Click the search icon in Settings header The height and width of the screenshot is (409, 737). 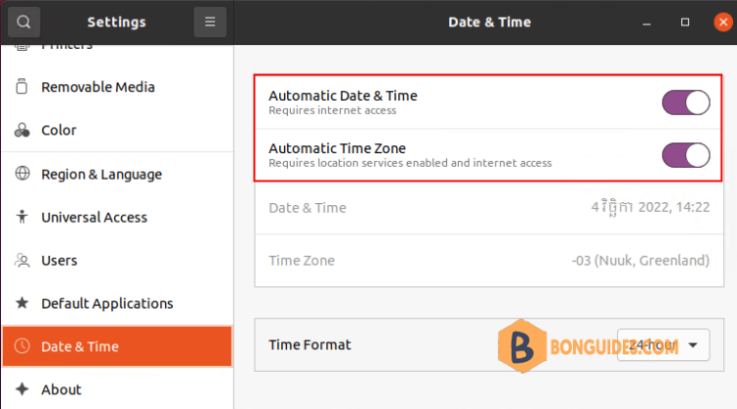click(x=24, y=22)
